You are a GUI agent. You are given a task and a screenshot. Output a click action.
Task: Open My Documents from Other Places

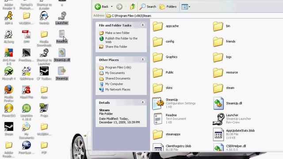(115, 73)
